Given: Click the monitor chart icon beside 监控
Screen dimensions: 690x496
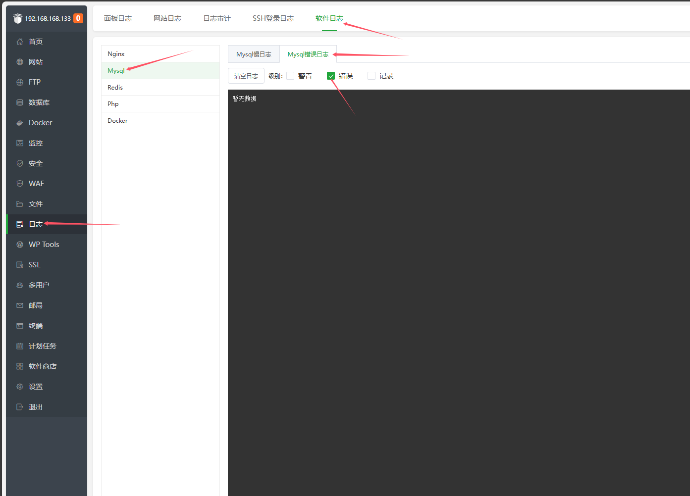Looking at the screenshot, I should click(20, 143).
